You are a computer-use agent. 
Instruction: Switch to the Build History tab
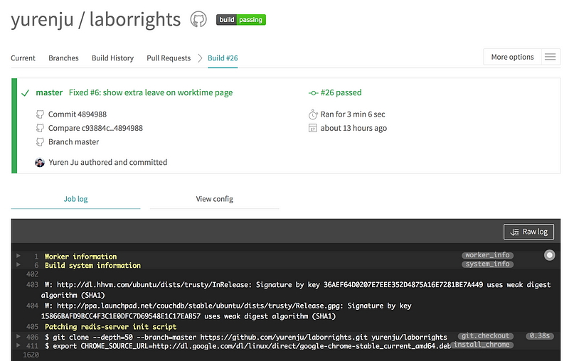click(x=112, y=58)
